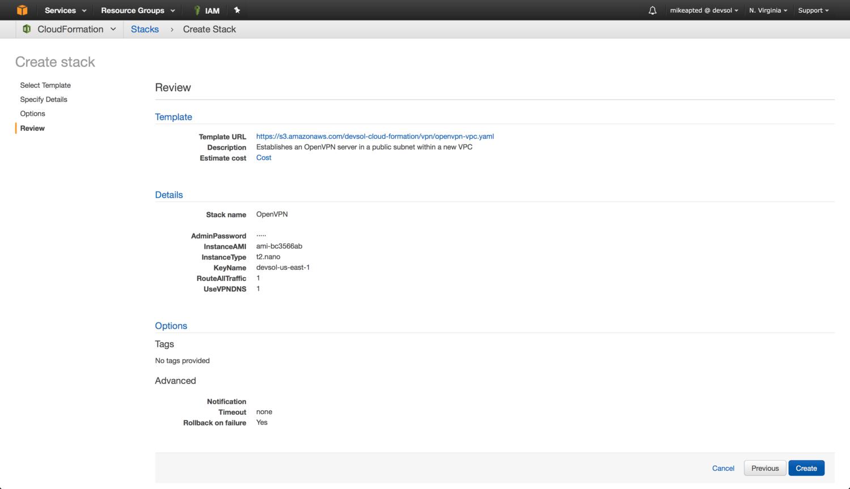850x489 pixels.
Task: Go to the Stacks breadcrumb link
Action: [x=144, y=29]
